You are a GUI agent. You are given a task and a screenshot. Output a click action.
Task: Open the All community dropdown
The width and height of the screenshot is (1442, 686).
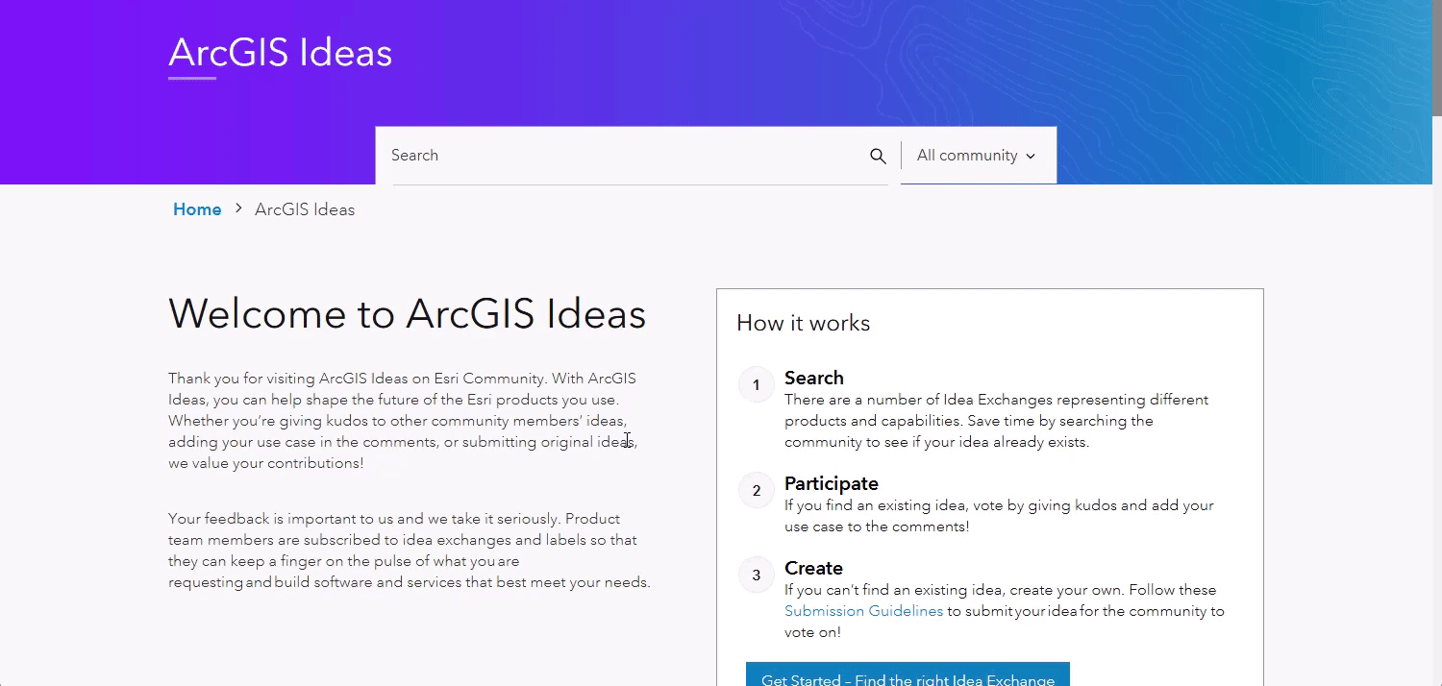coord(977,156)
